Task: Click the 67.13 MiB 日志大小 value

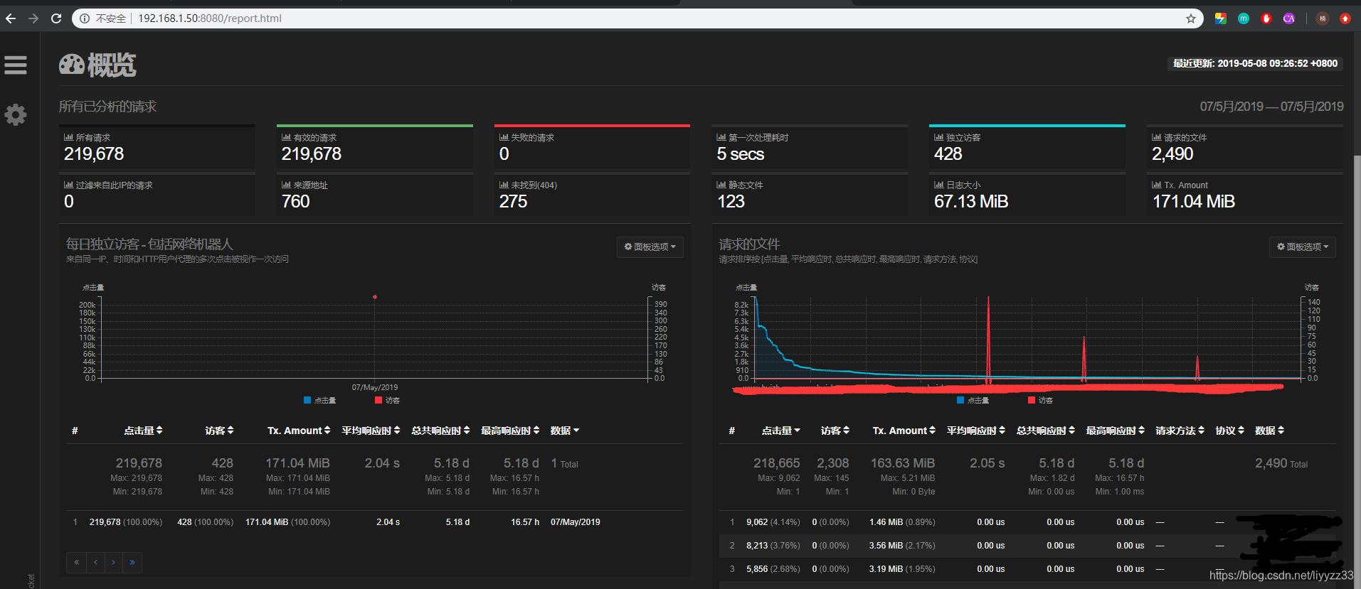Action: point(971,202)
